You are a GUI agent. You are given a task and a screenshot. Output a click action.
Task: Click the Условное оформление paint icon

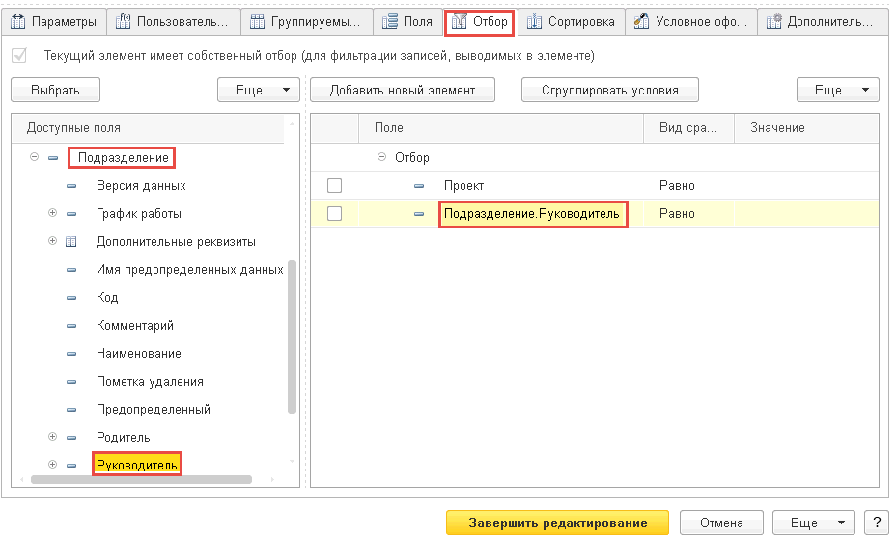(641, 22)
